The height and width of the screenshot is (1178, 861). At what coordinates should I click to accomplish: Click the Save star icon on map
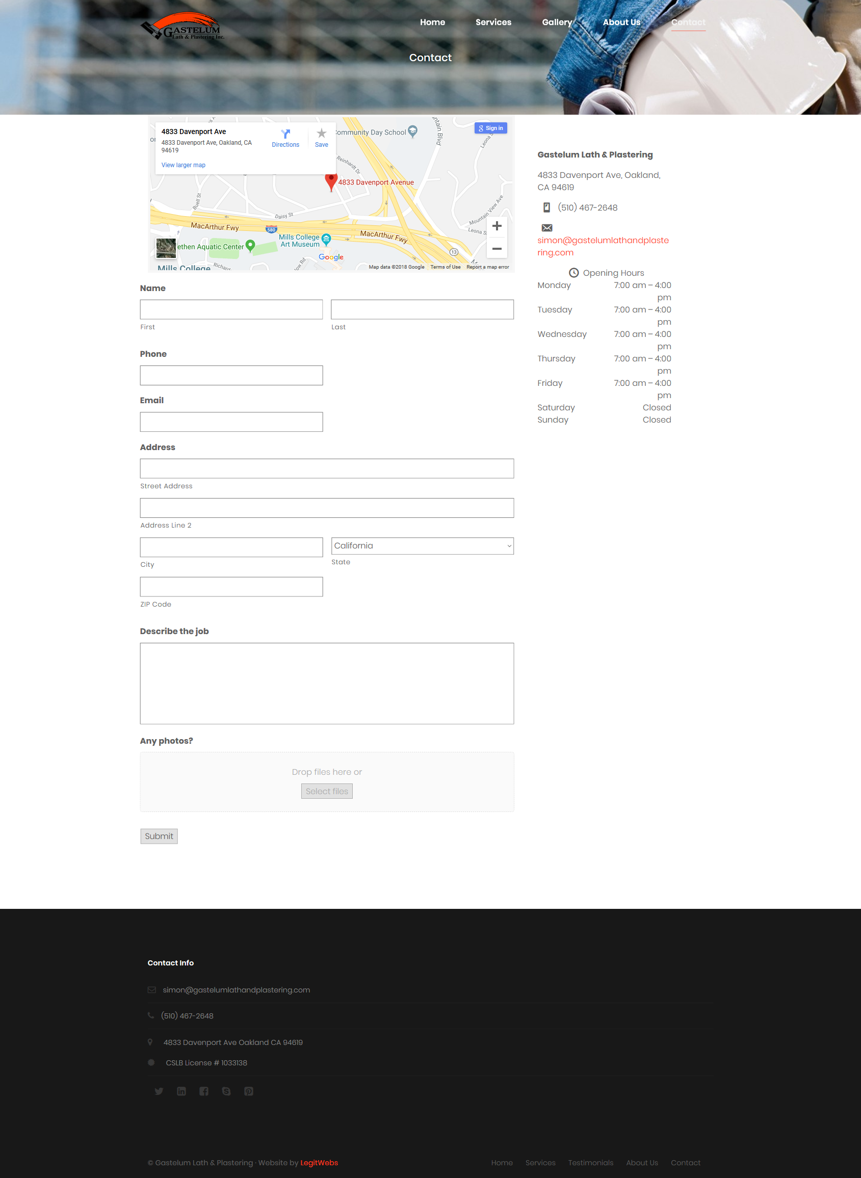[322, 134]
